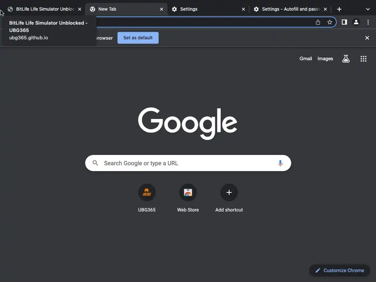Close the Settings tab
The image size is (376, 282).
(243, 9)
